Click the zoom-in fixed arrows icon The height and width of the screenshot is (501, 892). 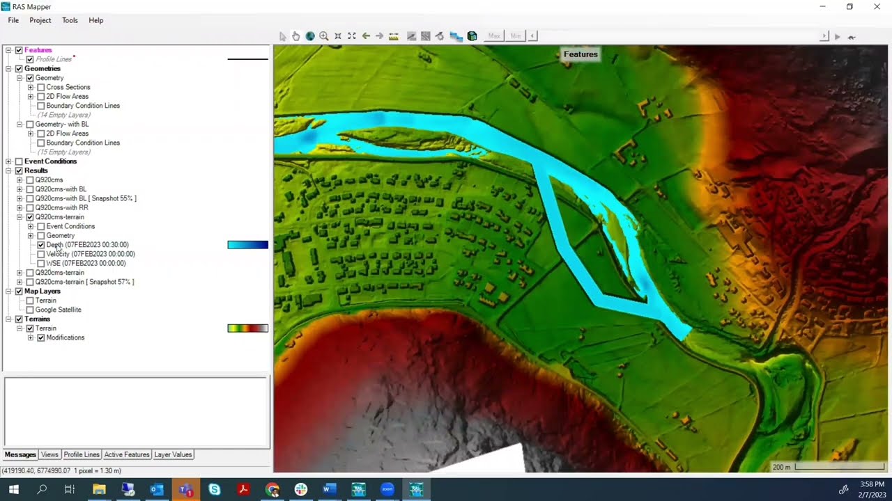coord(338,36)
